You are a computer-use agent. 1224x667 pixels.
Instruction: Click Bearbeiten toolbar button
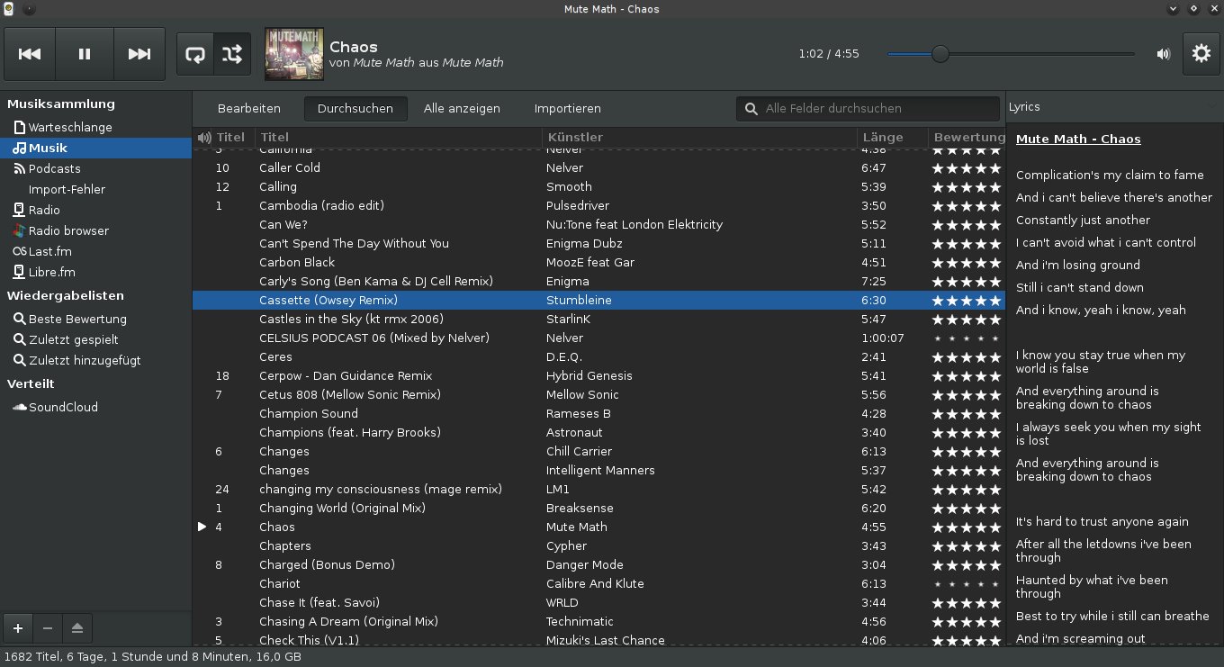coord(249,109)
